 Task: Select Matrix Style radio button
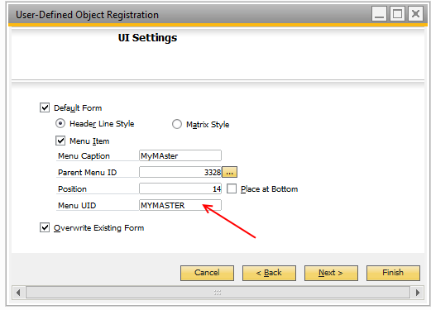177,124
